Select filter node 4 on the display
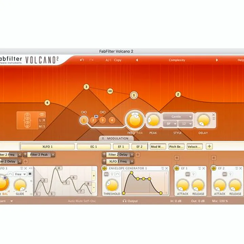This screenshot has height=244, width=244. (x=47, y=103)
